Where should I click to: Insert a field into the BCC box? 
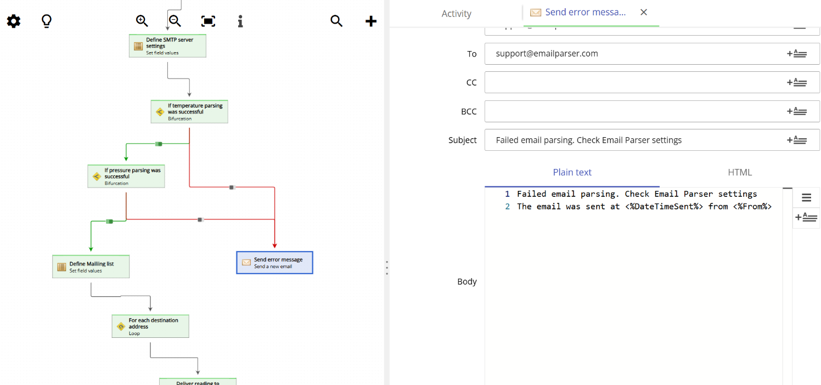click(797, 111)
